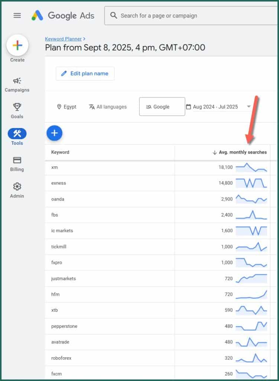Open the Campaigns section
The width and height of the screenshot is (279, 381).
click(x=17, y=84)
